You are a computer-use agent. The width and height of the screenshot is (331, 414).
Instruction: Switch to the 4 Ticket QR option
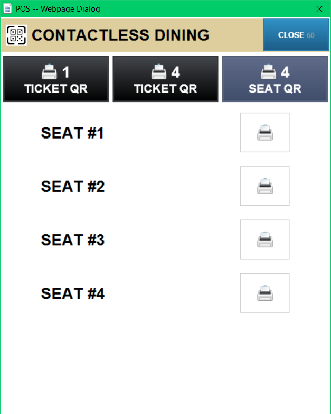[165, 79]
